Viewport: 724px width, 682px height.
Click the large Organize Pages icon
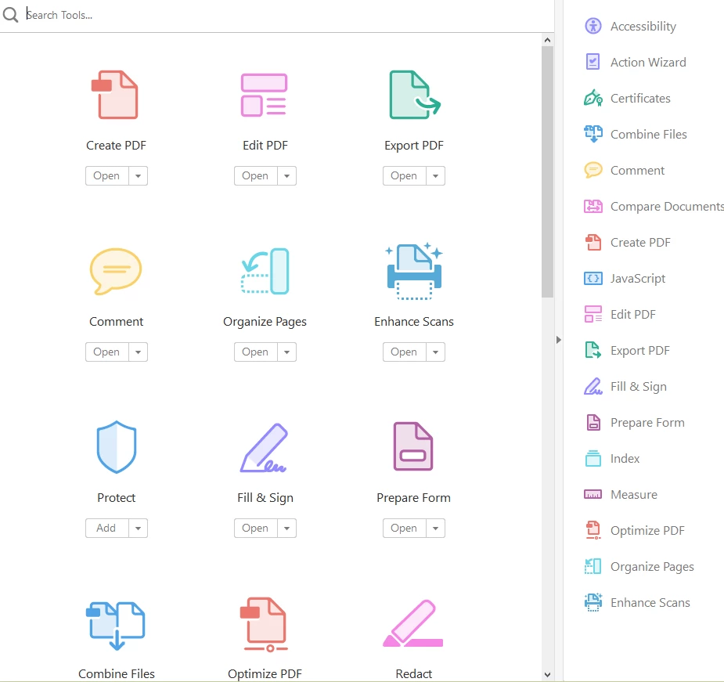click(265, 271)
